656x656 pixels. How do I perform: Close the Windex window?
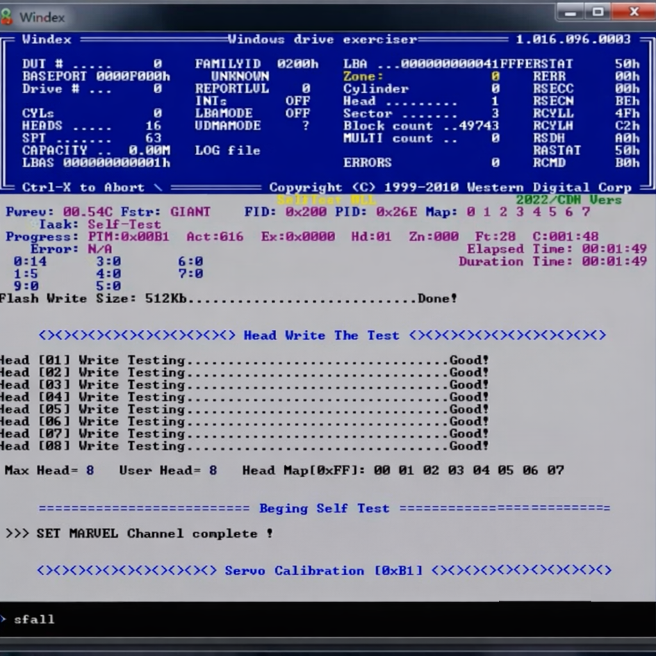(634, 12)
